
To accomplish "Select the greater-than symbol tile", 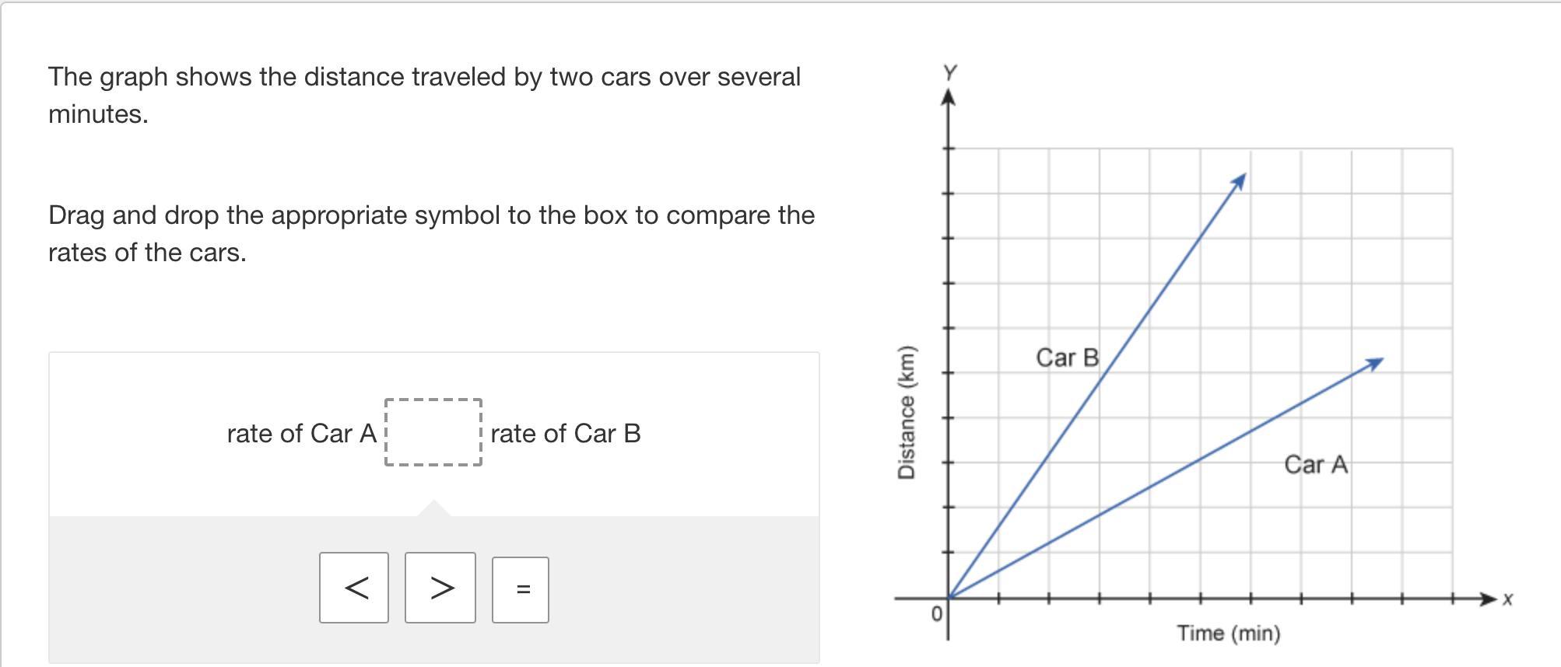I will coord(440,588).
